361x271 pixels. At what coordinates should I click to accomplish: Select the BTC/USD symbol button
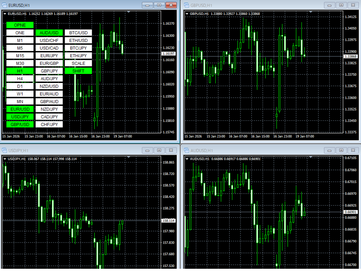tap(78, 33)
